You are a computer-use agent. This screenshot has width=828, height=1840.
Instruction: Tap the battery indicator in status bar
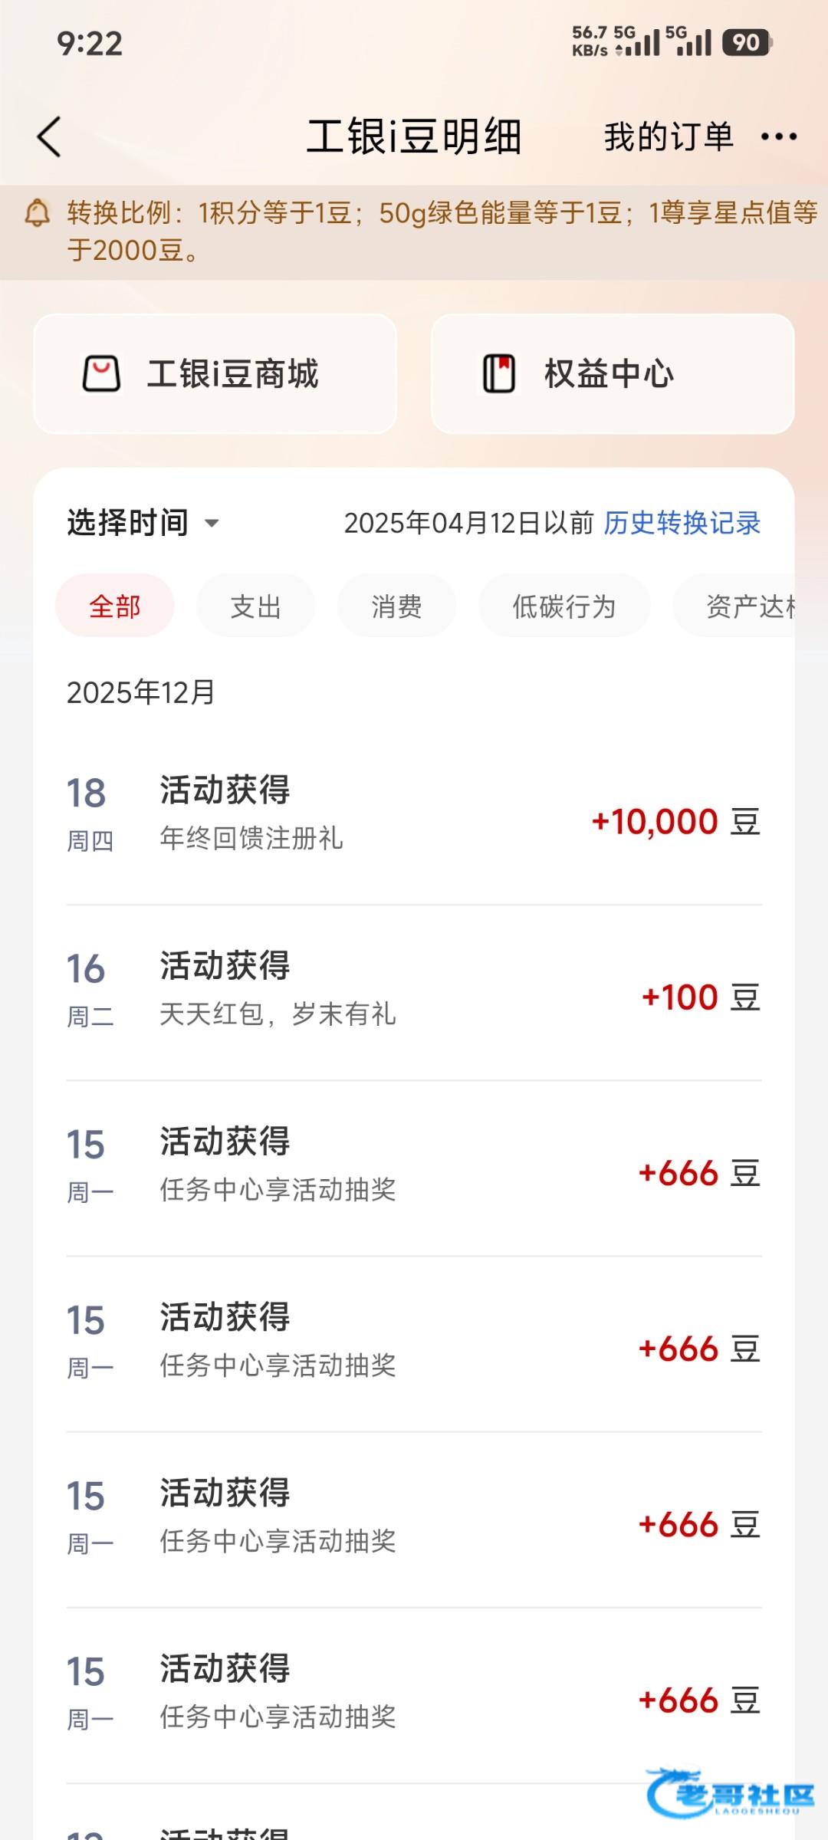(x=747, y=43)
